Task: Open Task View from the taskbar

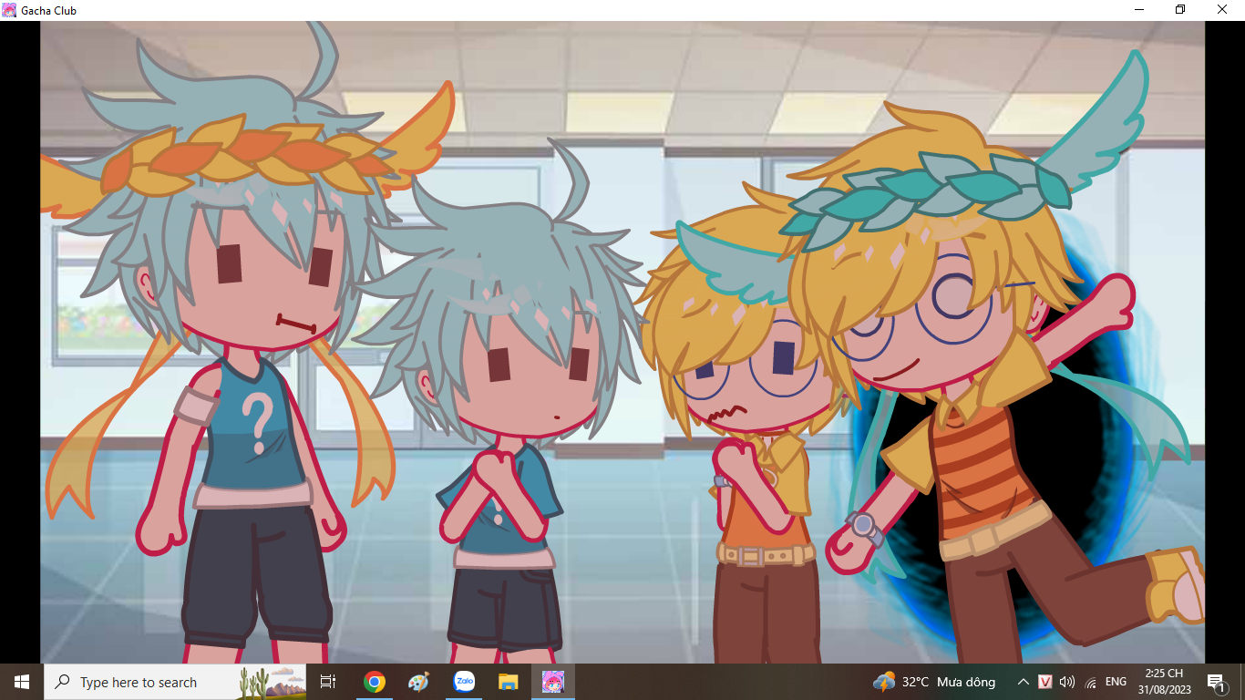Action: point(328,682)
